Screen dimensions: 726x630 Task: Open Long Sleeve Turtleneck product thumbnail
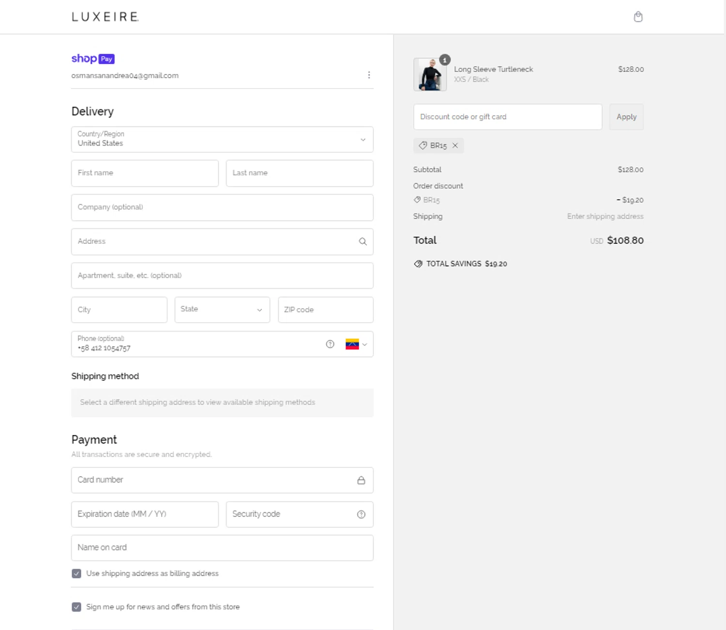point(430,75)
